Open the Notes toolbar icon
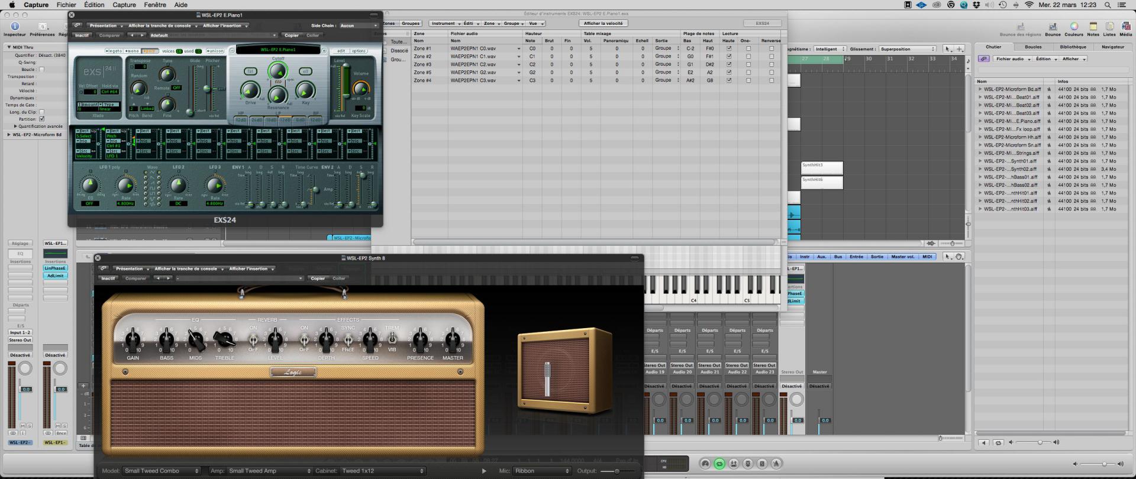Viewport: 1136px width, 479px height. (1093, 26)
